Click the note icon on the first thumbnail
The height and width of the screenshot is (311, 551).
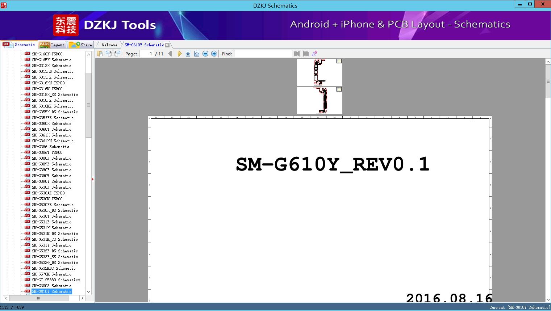point(339,61)
